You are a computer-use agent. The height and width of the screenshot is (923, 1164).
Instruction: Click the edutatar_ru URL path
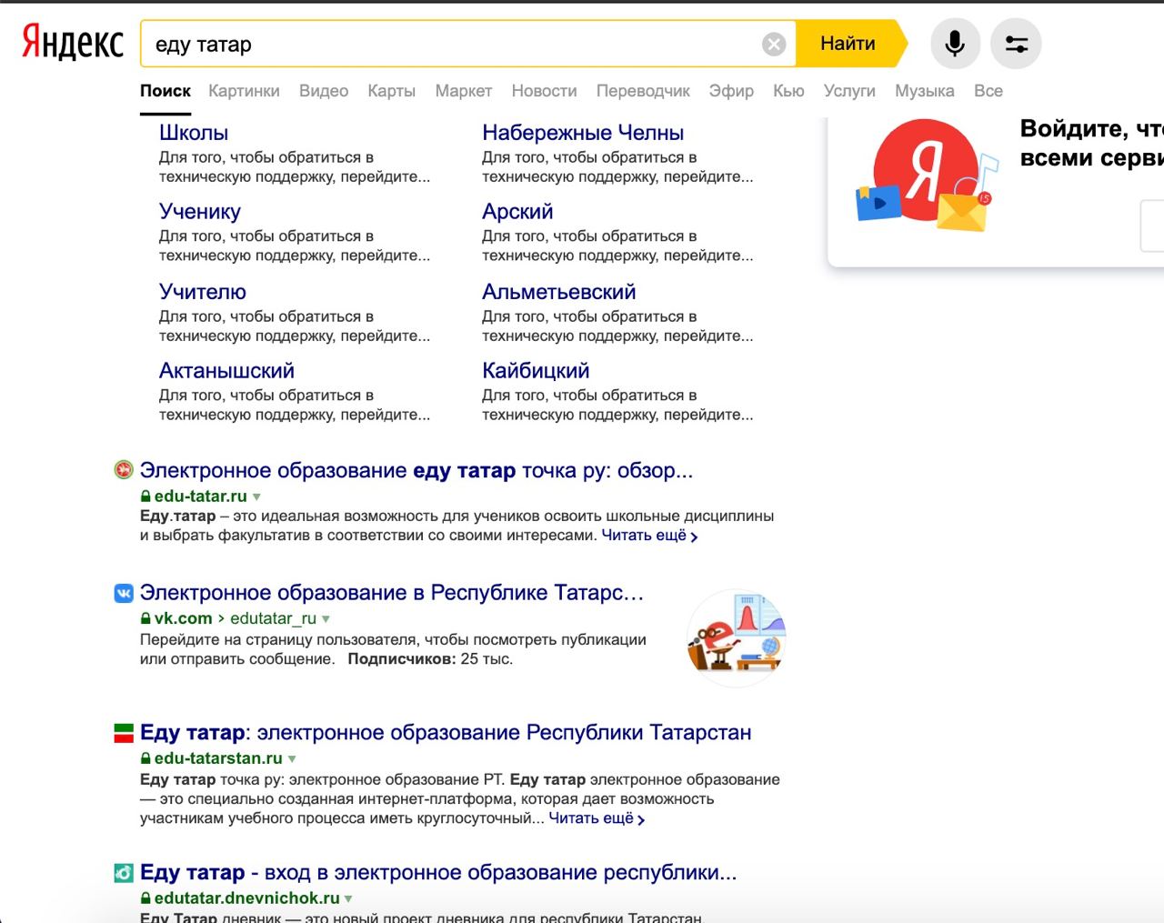click(273, 618)
